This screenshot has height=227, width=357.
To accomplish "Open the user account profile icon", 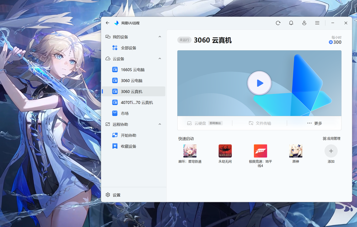I will click(304, 23).
